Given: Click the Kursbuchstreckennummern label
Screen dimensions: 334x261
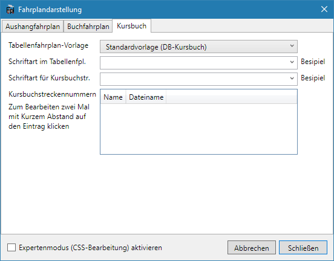Looking at the screenshot, I should 52,94.
